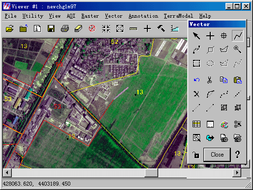This screenshot has height=190, width=253.
Task: Select the crosshair tic tool in Vector palette
Action: 224,36
